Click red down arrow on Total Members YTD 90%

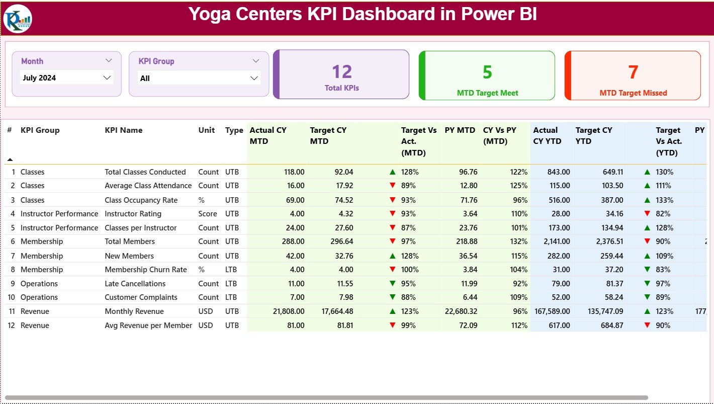[x=646, y=241]
